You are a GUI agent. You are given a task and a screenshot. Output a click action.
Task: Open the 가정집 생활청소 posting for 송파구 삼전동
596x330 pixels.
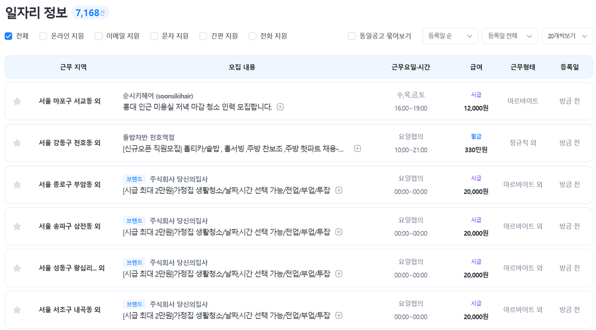click(226, 232)
